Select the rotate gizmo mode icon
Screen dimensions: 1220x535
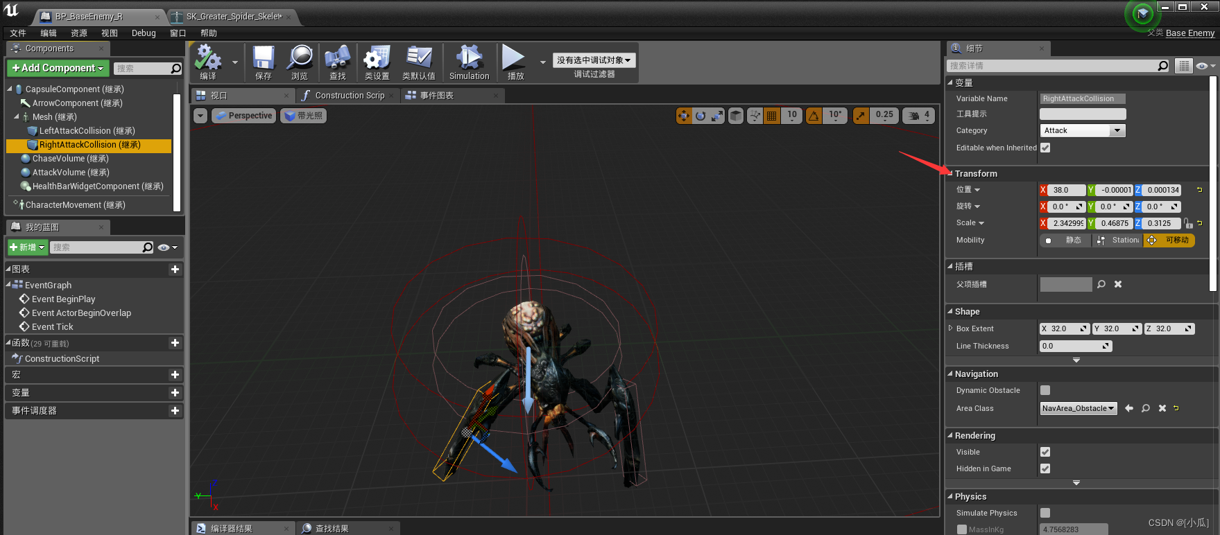701,116
